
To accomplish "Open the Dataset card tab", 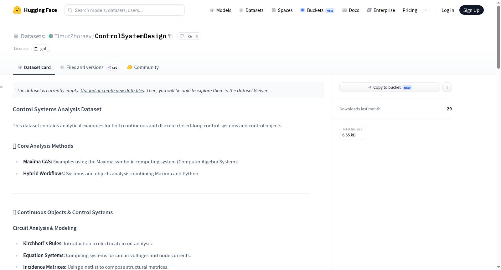I will (x=34, y=67).
